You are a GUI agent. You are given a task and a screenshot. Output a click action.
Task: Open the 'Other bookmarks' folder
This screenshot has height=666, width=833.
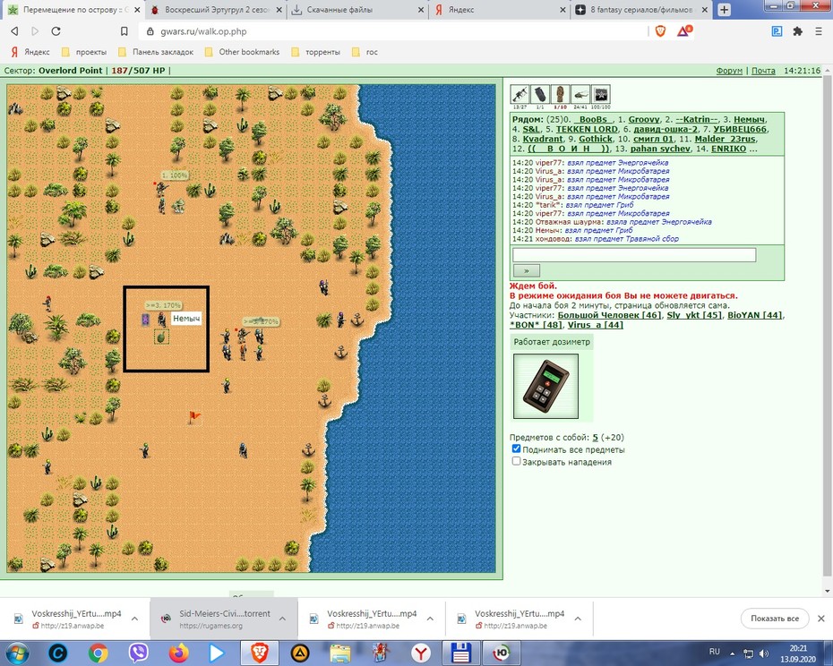coord(242,52)
